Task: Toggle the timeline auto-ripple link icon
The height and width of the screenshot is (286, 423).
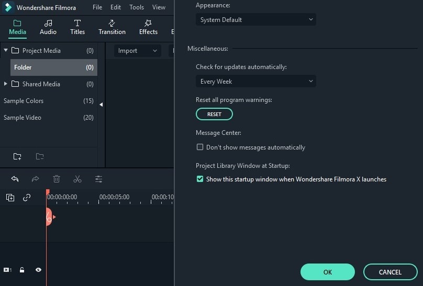Action: click(27, 198)
